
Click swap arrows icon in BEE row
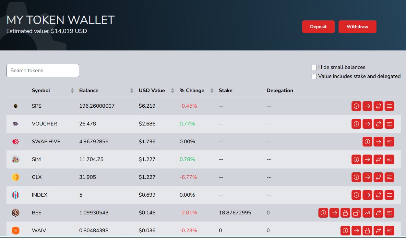click(378, 213)
